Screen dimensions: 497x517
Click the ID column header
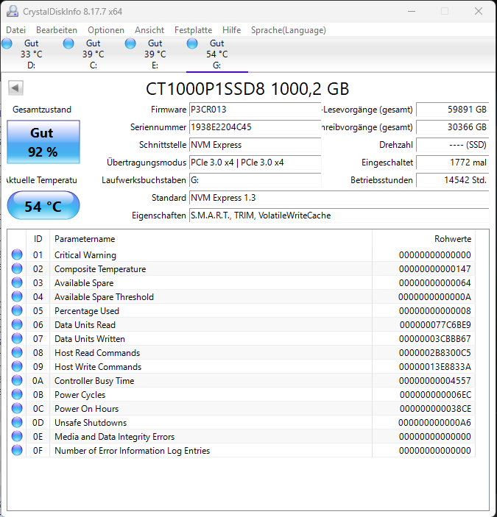coord(38,239)
